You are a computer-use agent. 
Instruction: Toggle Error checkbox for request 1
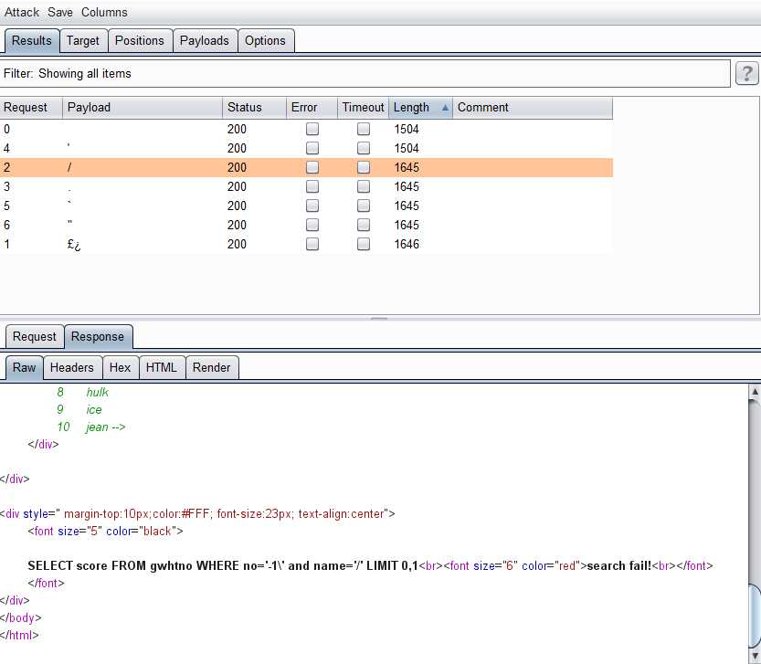(312, 244)
